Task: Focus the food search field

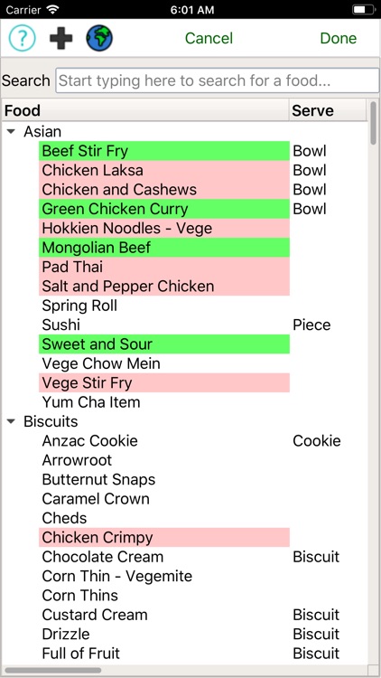Action: (x=218, y=80)
